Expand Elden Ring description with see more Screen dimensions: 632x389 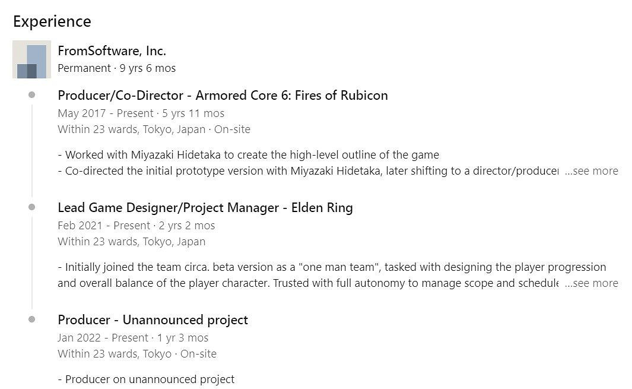(x=592, y=283)
